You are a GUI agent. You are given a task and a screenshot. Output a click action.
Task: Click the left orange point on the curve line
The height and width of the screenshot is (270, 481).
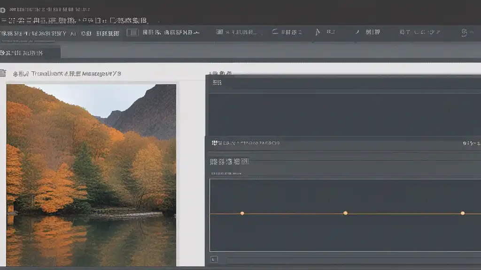(242, 213)
